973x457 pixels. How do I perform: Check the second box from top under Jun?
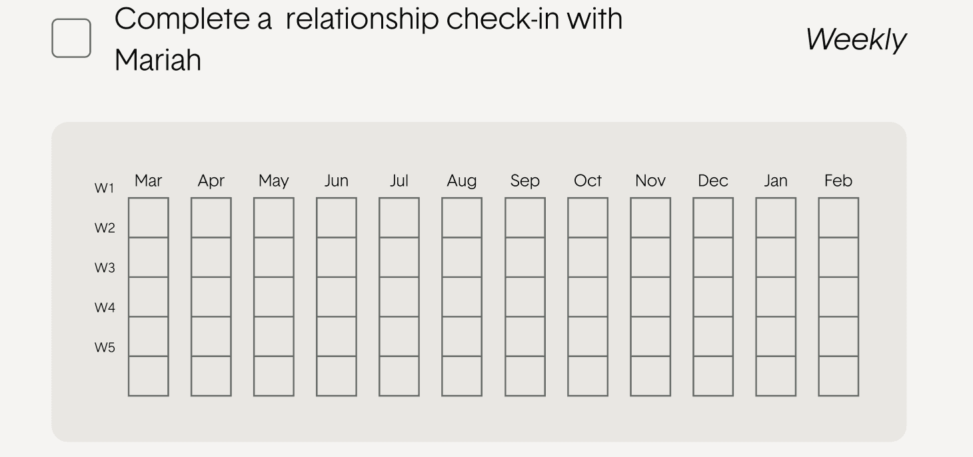coord(337,257)
